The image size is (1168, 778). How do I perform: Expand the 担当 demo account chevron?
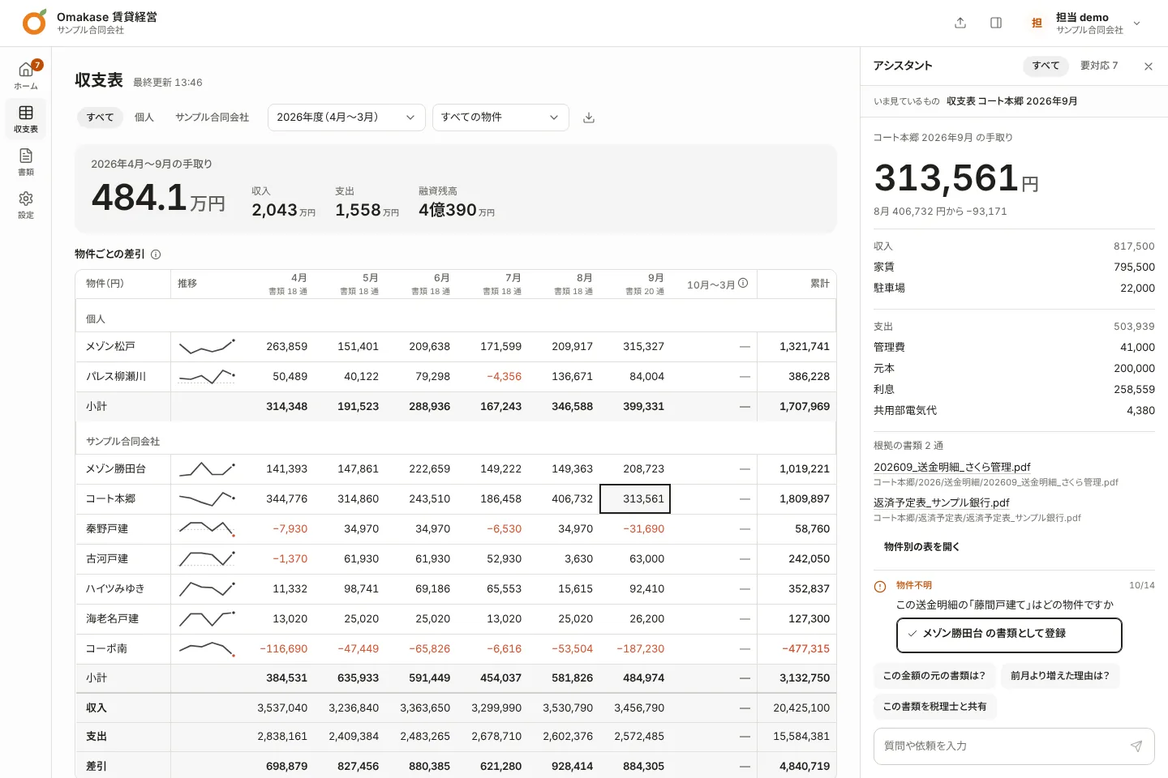point(1136,24)
